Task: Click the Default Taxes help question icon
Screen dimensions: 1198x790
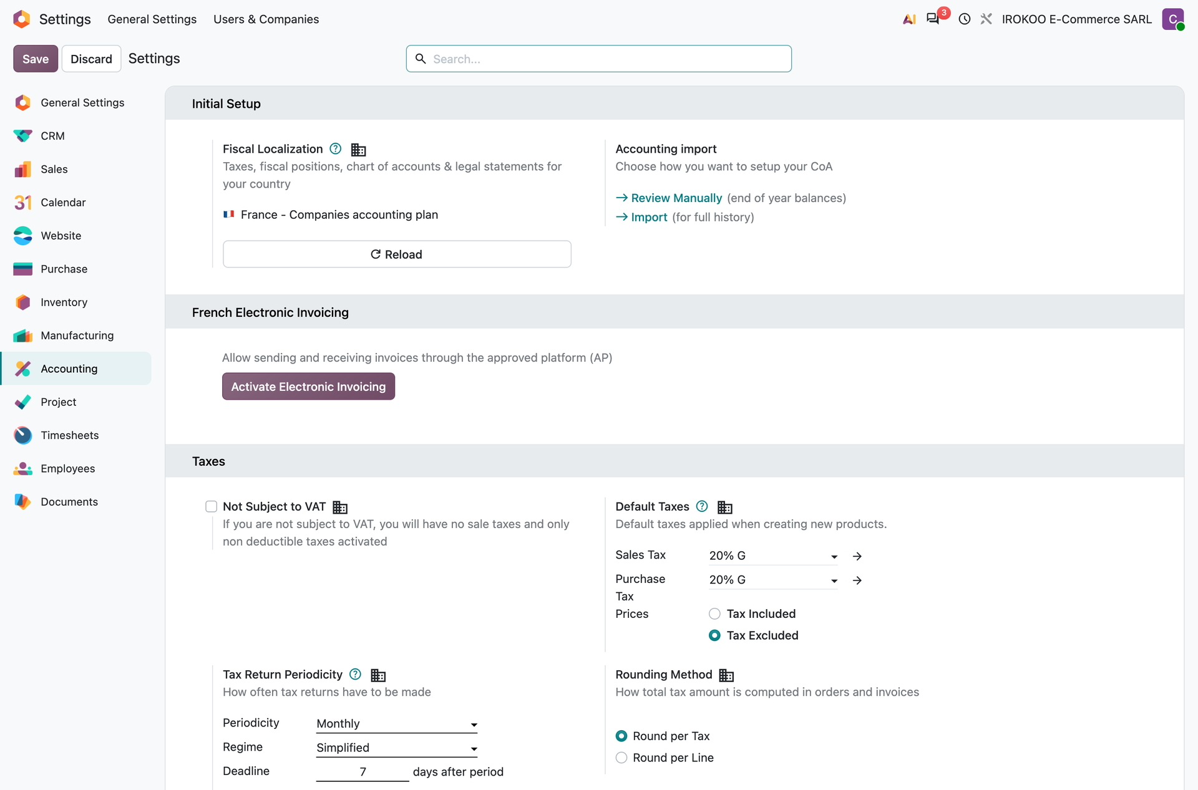Action: click(x=702, y=506)
